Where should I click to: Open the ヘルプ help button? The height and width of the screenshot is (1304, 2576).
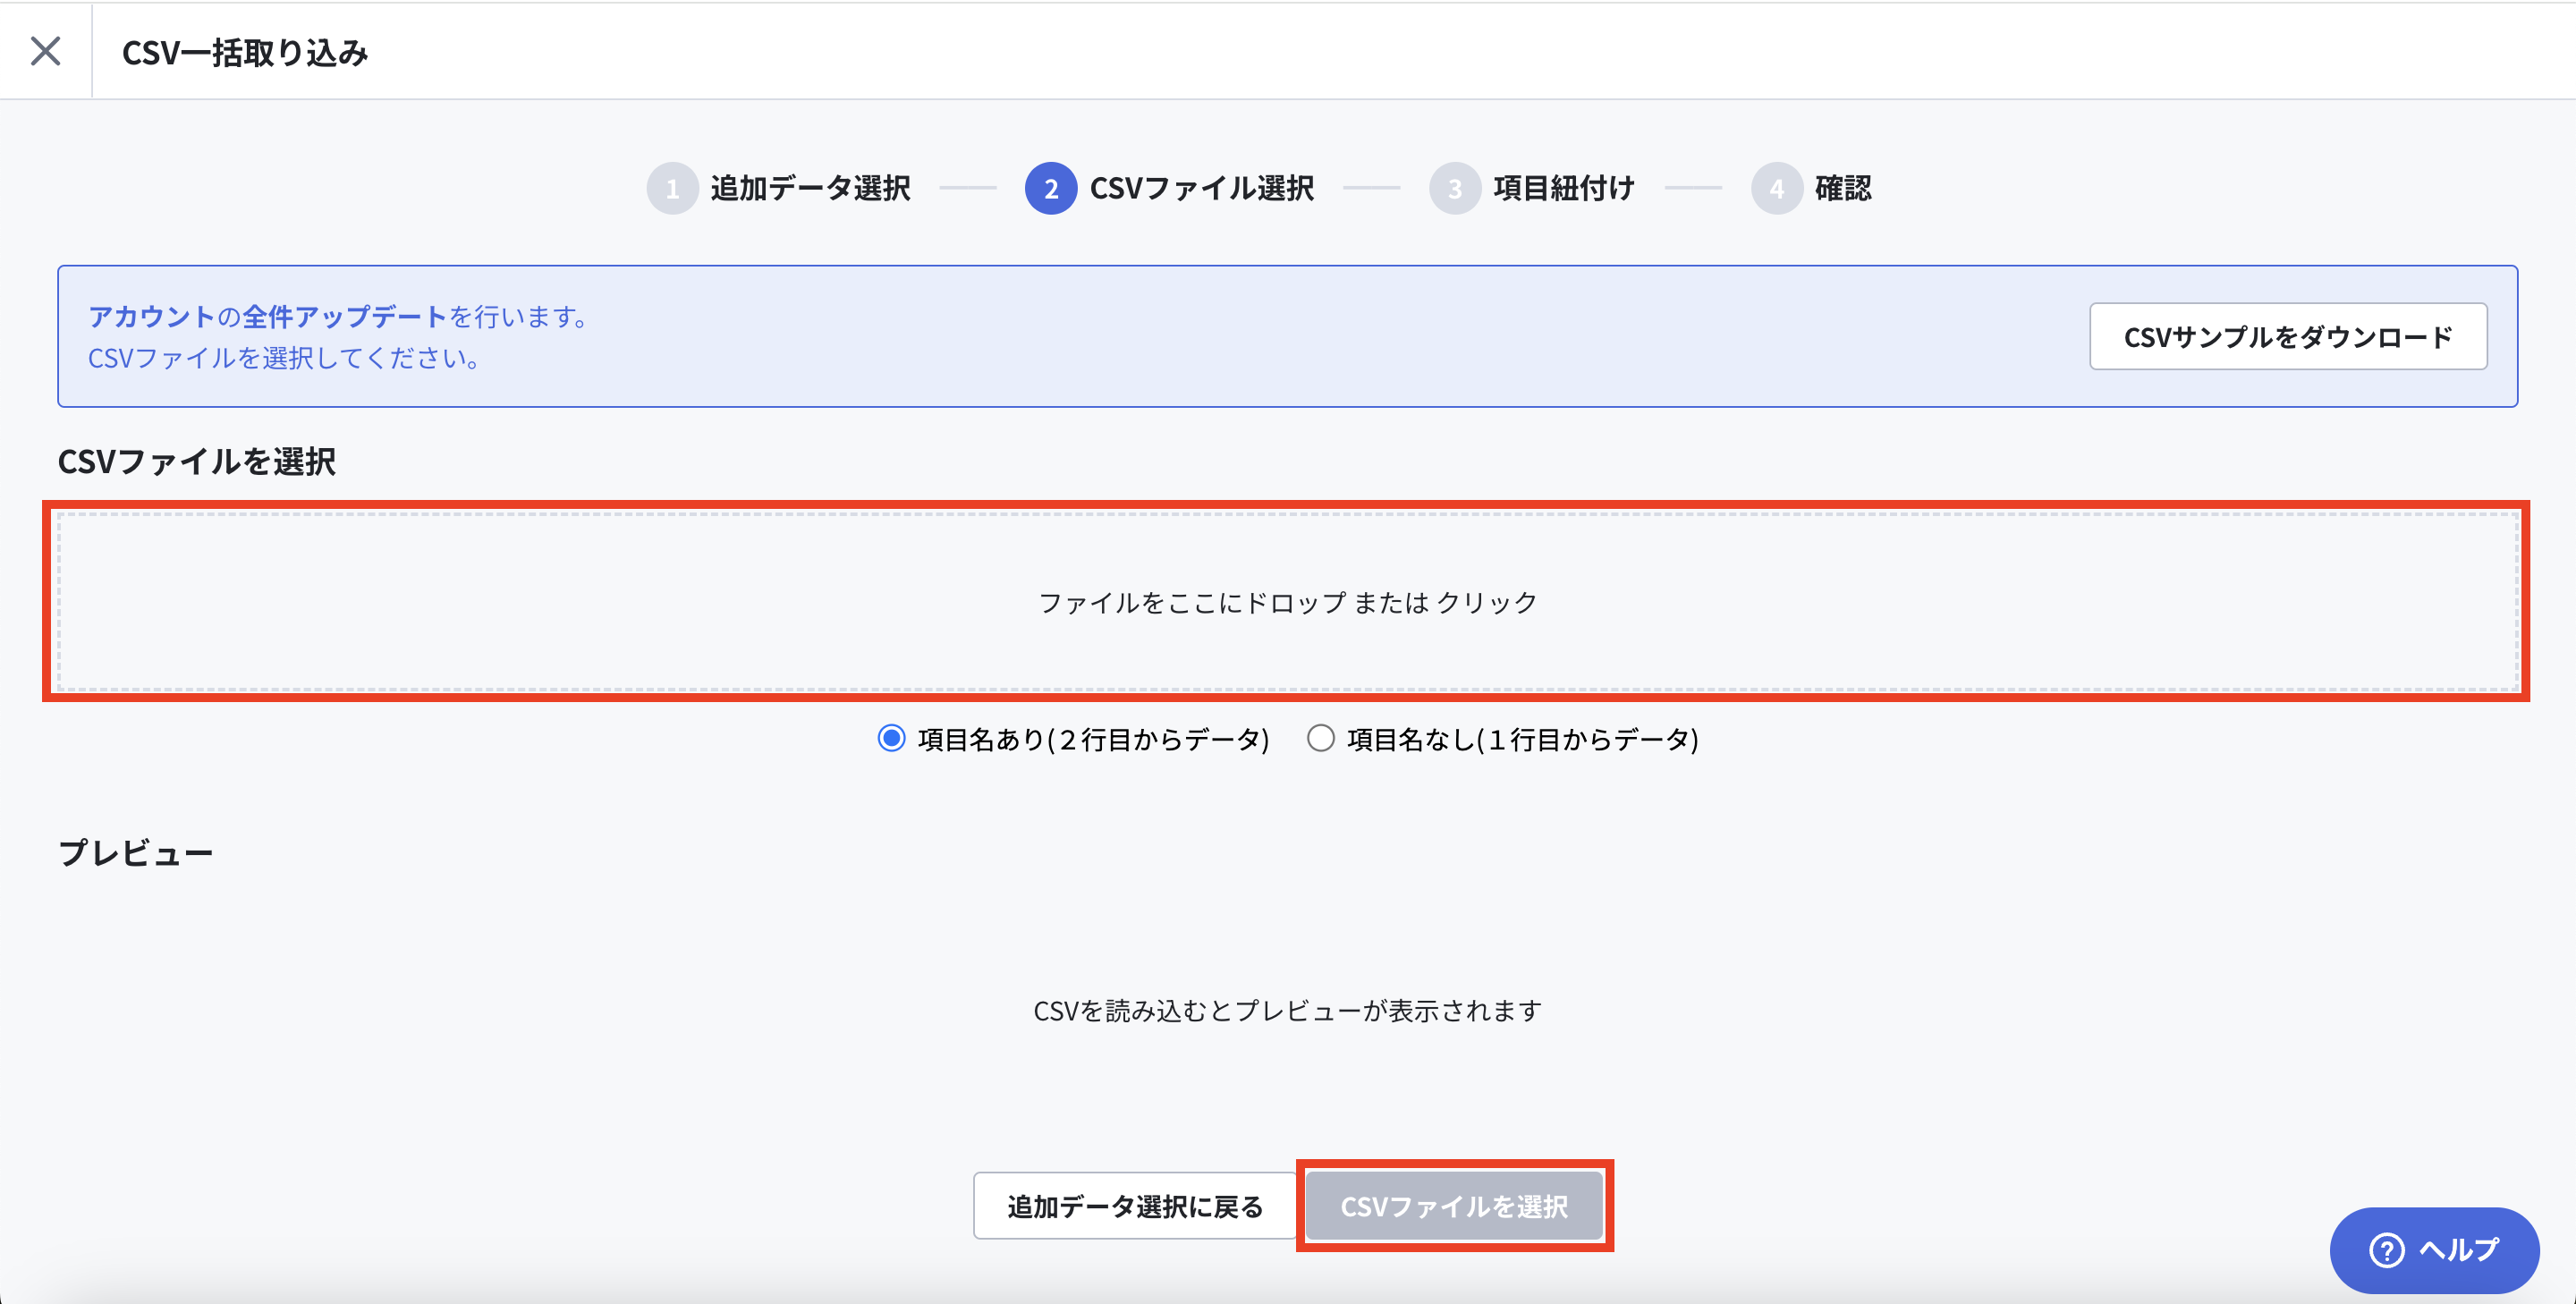point(2434,1250)
